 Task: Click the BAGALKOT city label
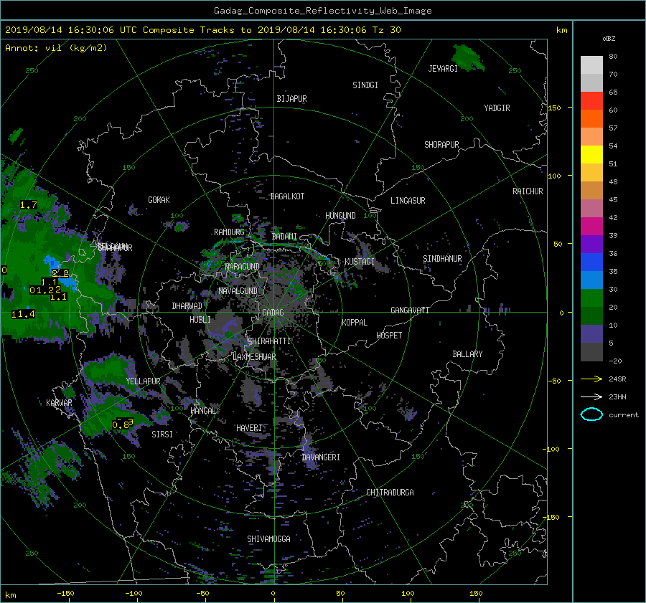pos(287,196)
